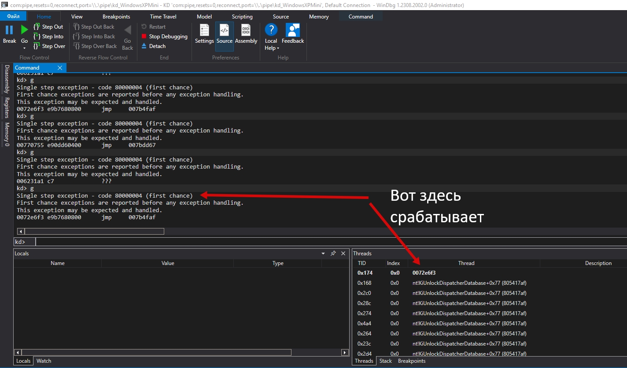Open the Locals panel options dropdown
This screenshot has width=627, height=368.
point(324,254)
